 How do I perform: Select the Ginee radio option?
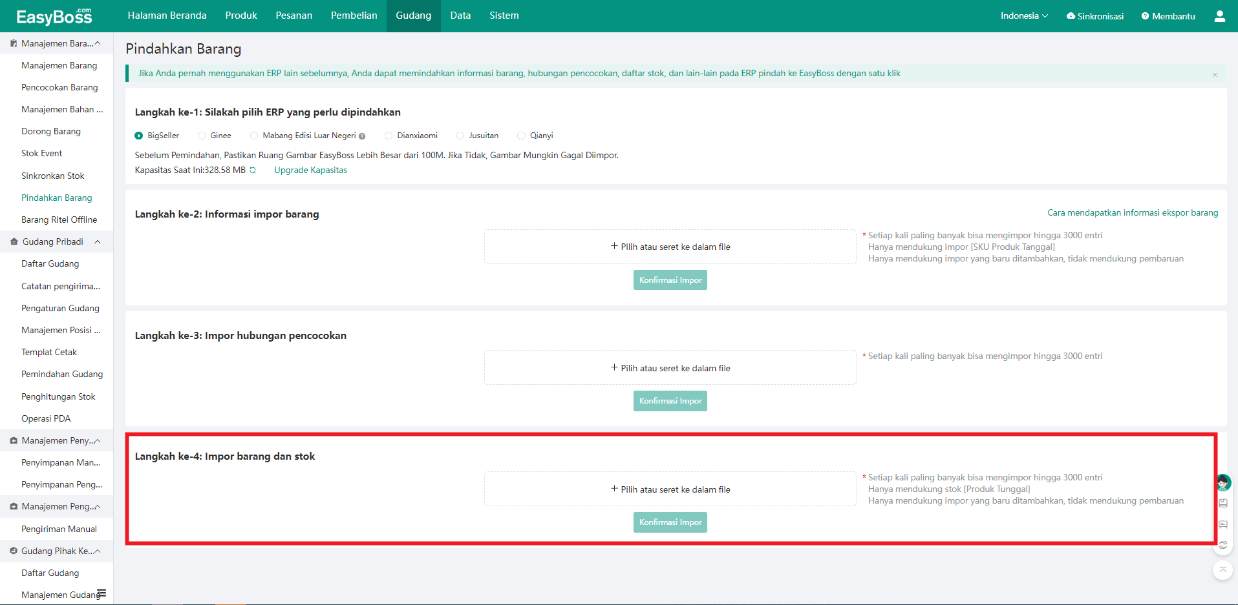(x=202, y=136)
